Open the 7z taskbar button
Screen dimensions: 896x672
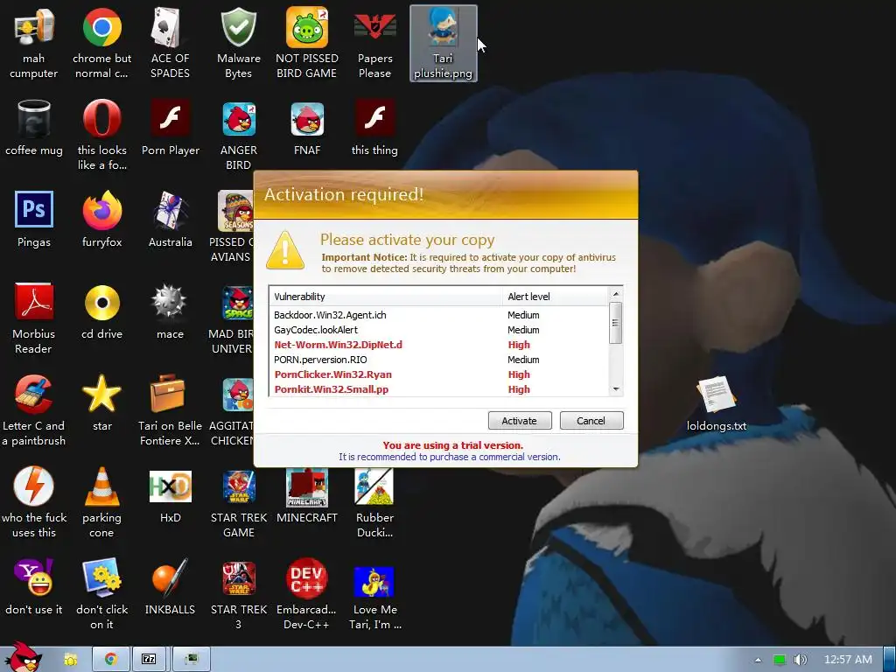coord(149,660)
